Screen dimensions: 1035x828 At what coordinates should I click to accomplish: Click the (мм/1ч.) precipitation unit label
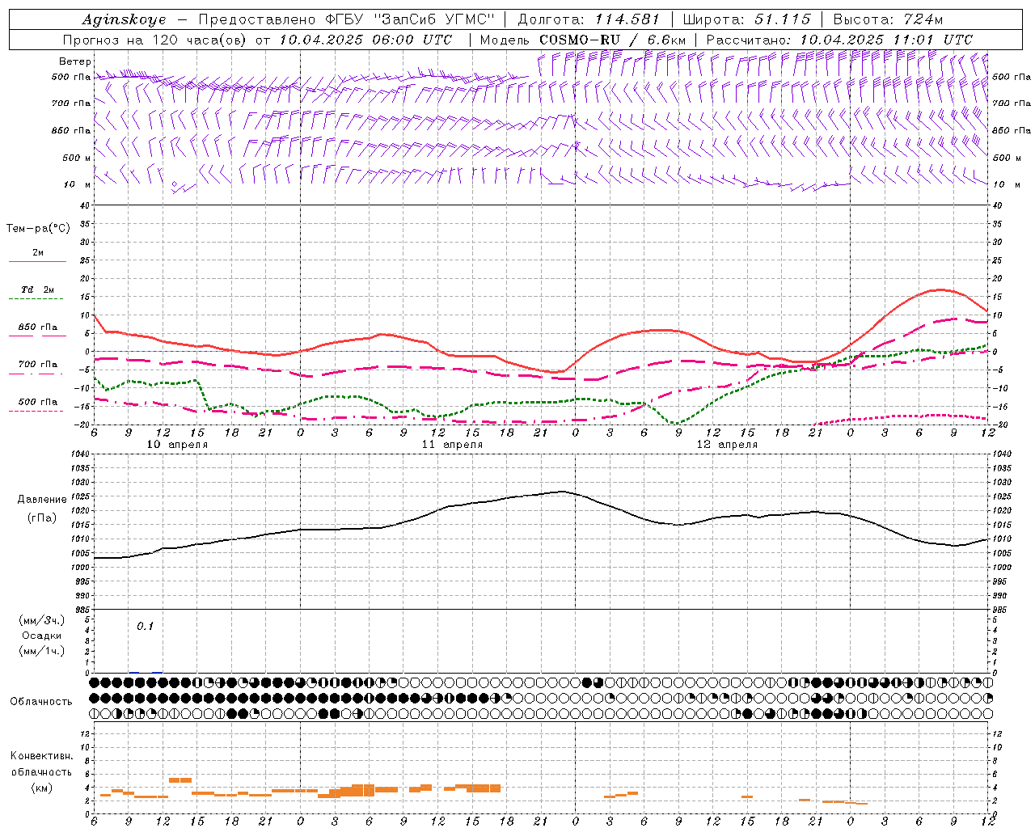pyautogui.click(x=42, y=651)
